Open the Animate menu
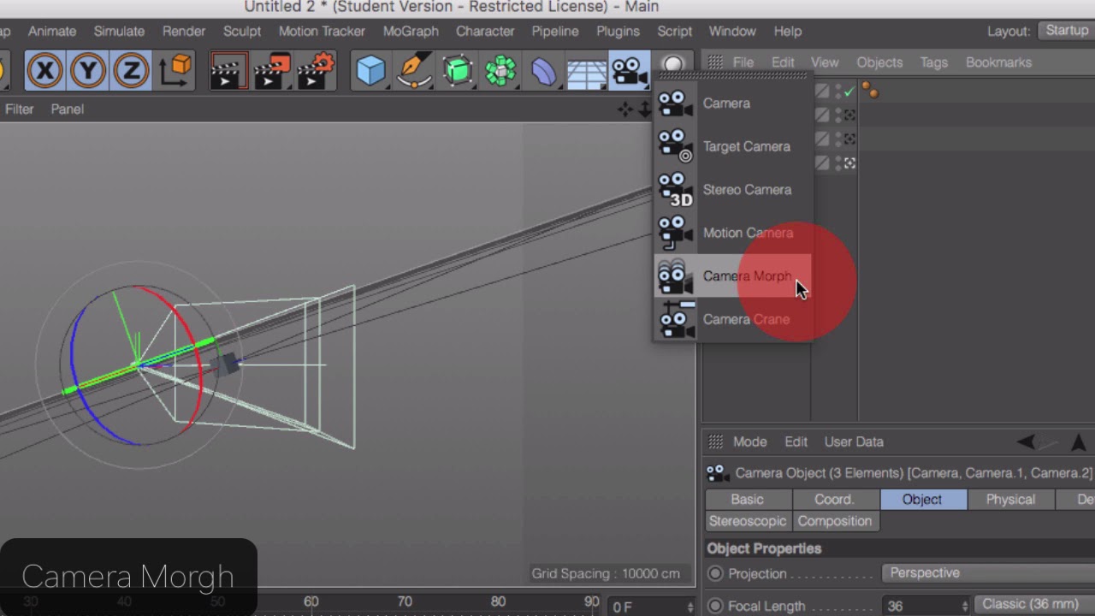Image resolution: width=1095 pixels, height=616 pixels. [x=52, y=31]
